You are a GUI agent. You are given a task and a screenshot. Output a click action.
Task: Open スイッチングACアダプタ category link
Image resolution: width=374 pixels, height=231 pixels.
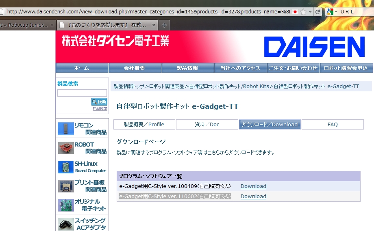point(90,224)
